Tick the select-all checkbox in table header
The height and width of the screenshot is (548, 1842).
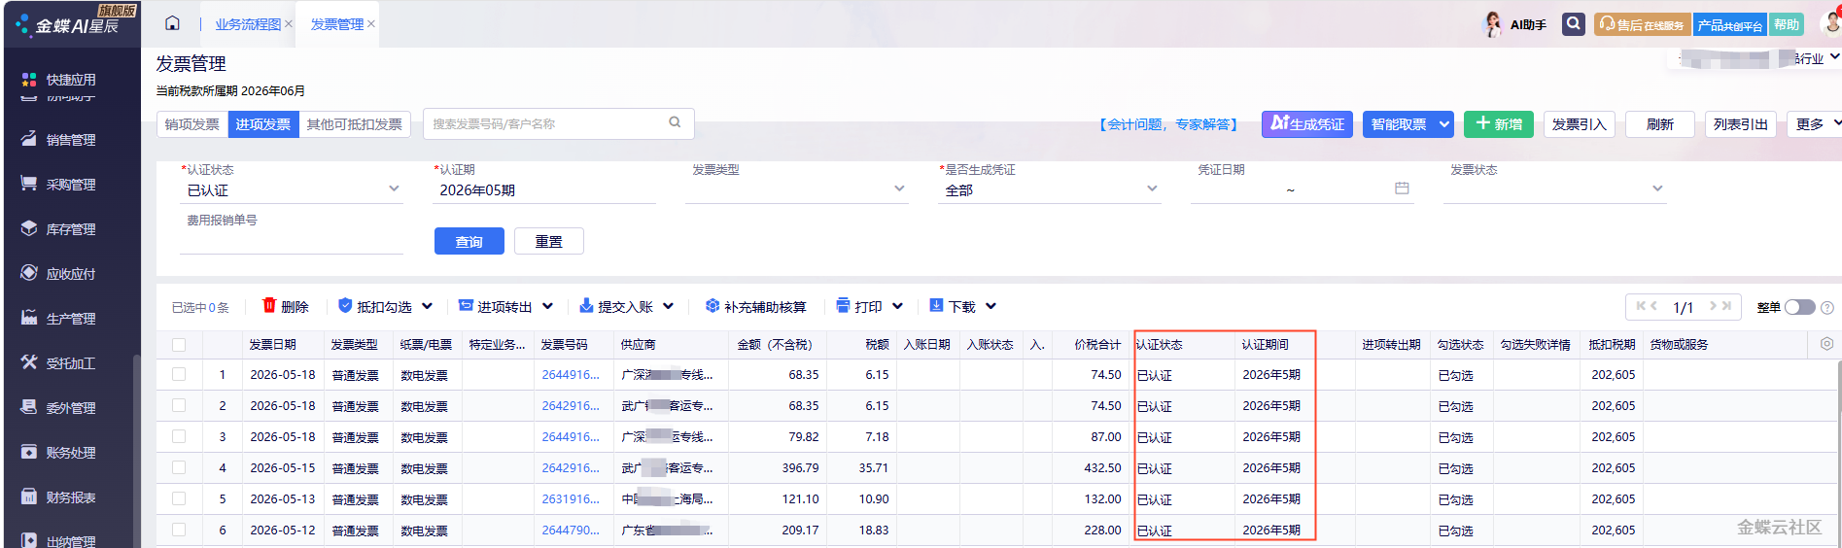click(179, 345)
